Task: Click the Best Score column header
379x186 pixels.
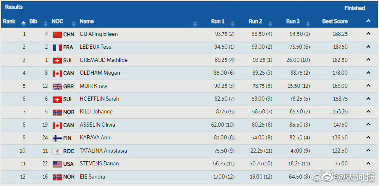Action: tap(334, 21)
